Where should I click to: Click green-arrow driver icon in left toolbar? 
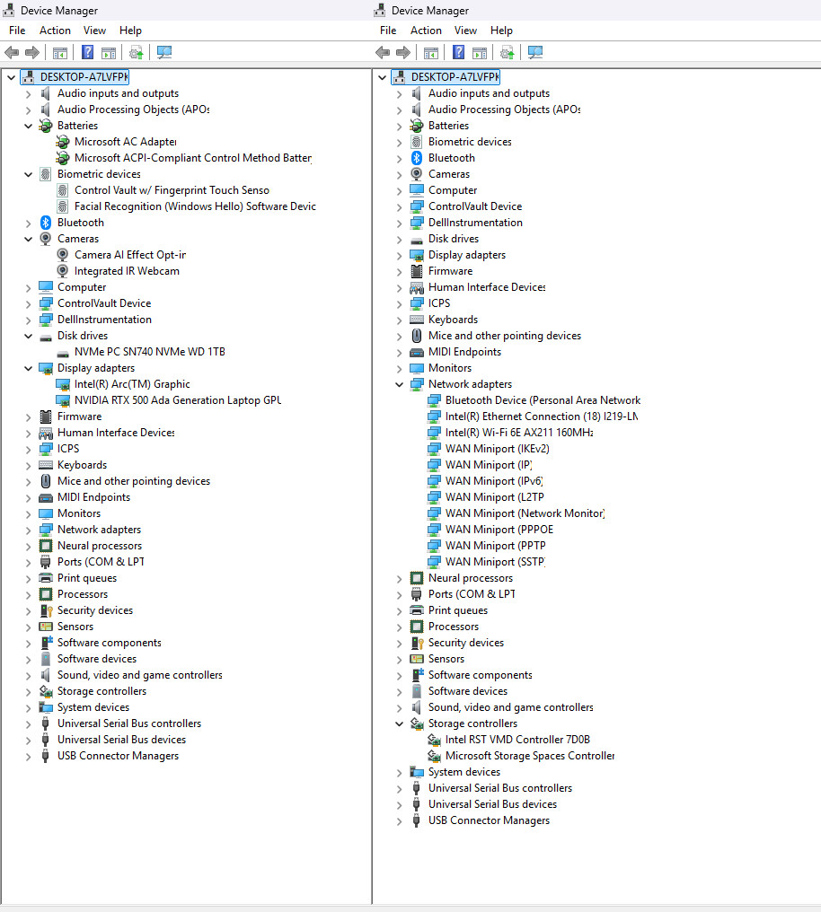click(137, 52)
